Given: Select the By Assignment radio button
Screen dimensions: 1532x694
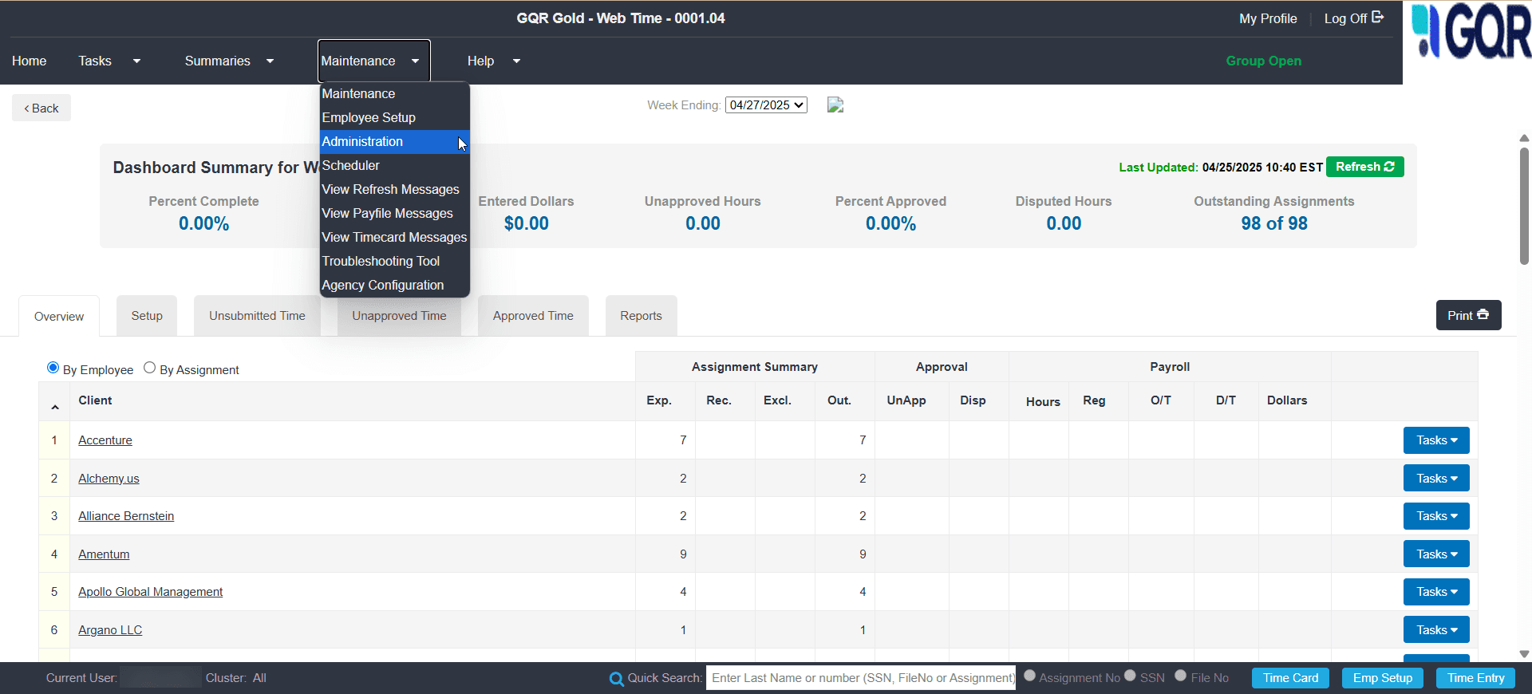Looking at the screenshot, I should coord(149,368).
